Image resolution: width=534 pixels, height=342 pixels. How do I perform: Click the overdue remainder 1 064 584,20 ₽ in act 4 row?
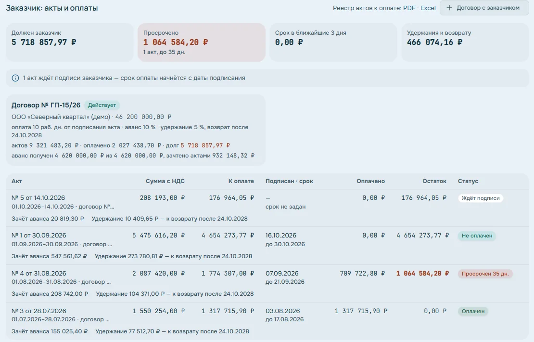(423, 274)
